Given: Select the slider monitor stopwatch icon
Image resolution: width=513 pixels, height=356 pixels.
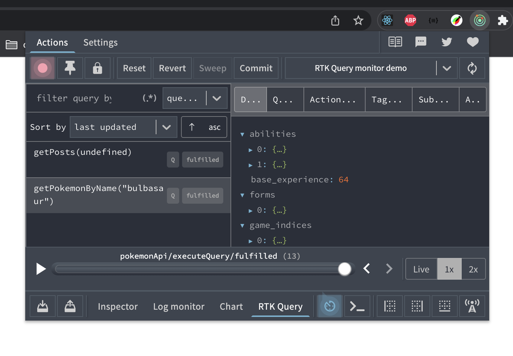Looking at the screenshot, I should click(329, 306).
